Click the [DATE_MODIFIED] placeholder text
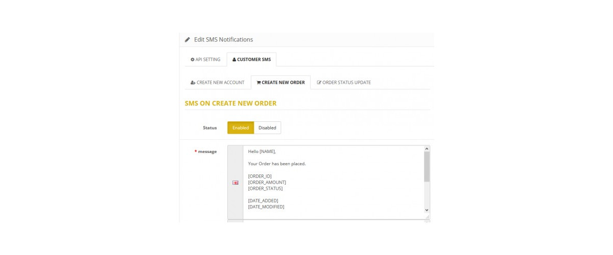 (266, 207)
